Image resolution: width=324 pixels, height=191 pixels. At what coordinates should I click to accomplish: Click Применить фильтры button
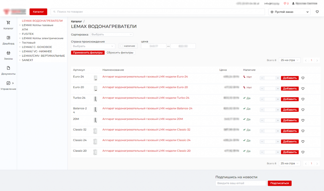tap(88, 53)
